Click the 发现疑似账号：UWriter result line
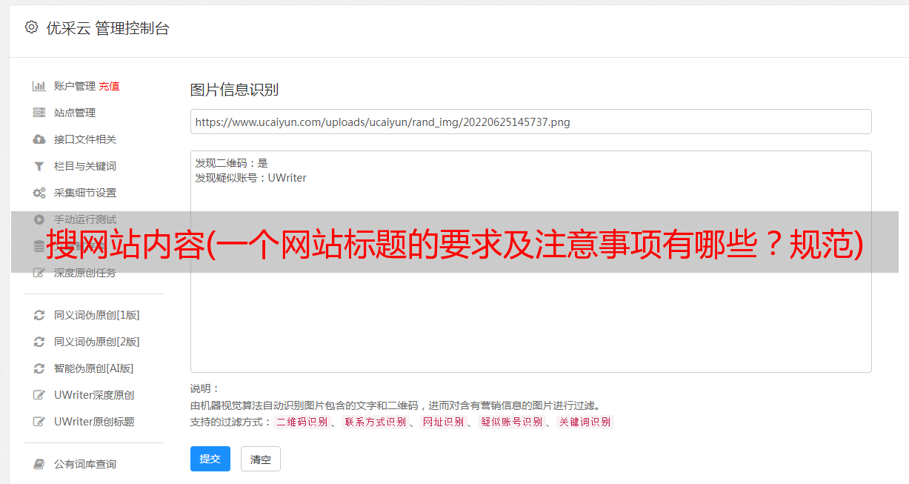 251,178
